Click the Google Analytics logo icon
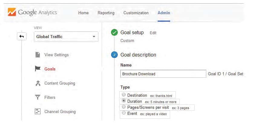The width and height of the screenshot is (273, 126). [12, 12]
